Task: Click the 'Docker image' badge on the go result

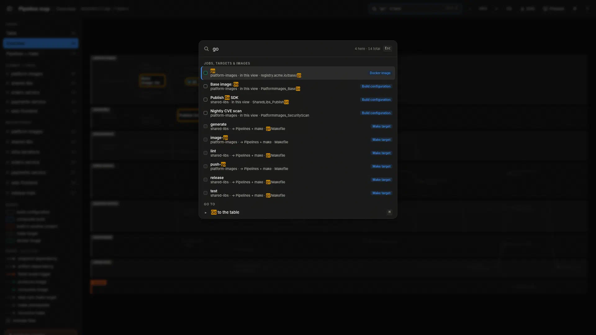Action: click(x=380, y=73)
